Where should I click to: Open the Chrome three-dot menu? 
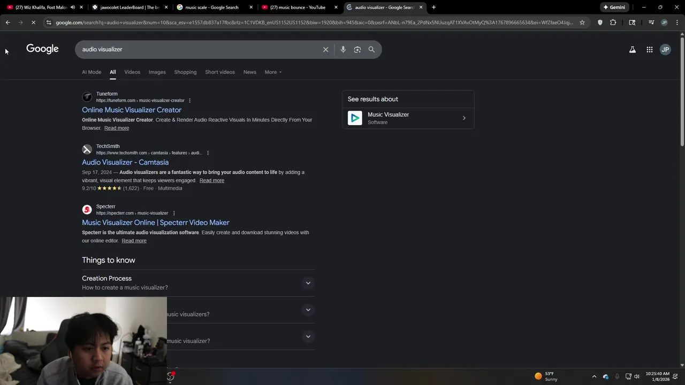[677, 22]
